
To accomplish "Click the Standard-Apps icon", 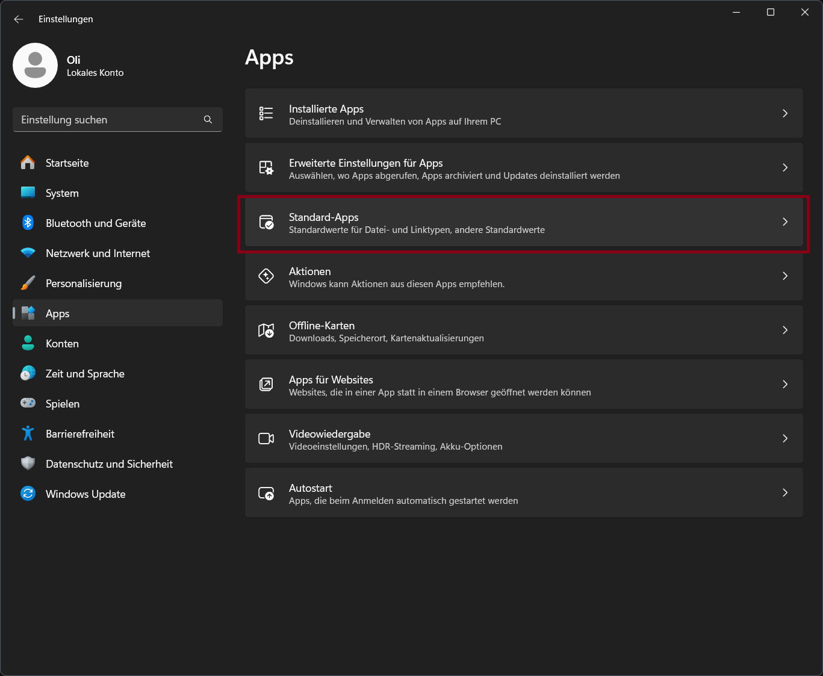I will coord(266,222).
